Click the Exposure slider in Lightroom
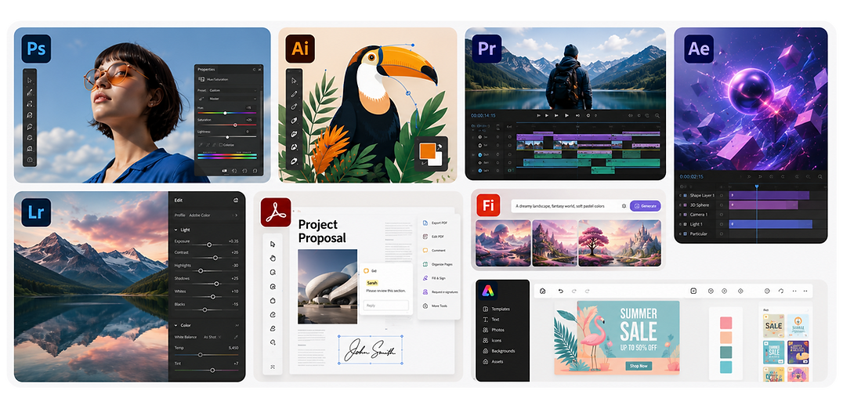 [207, 244]
